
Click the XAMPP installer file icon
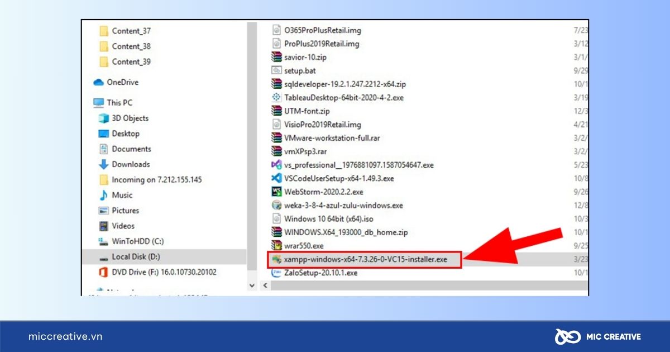276,259
